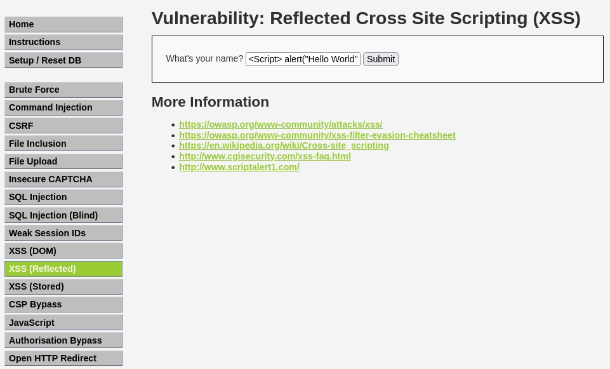Focus the "What's your name?" text field

[x=303, y=59]
